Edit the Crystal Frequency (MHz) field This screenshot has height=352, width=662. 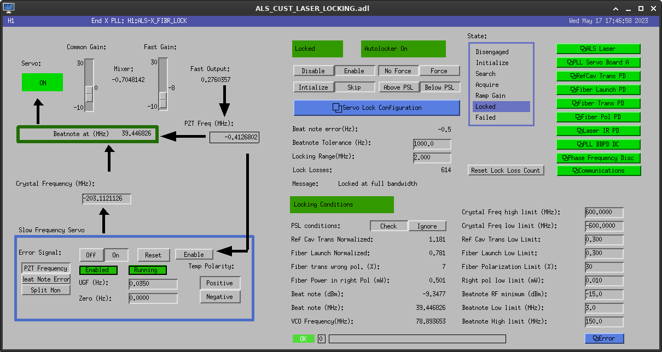(x=107, y=199)
